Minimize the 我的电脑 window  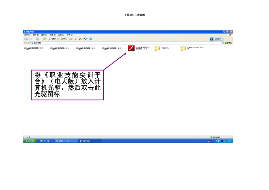tap(224, 32)
